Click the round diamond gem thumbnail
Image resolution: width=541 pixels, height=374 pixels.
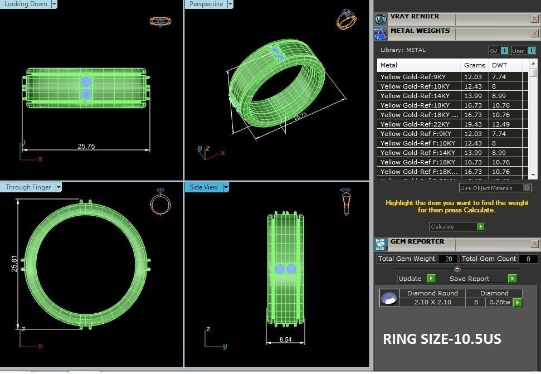coord(389,298)
